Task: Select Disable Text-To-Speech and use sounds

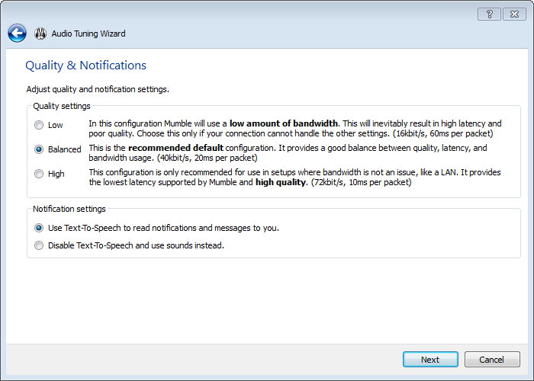Action: click(x=39, y=245)
